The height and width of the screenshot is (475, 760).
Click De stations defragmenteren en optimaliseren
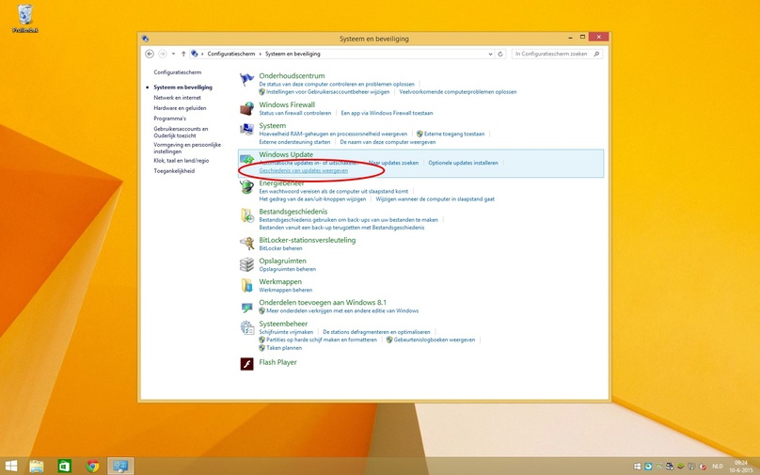coord(376,332)
